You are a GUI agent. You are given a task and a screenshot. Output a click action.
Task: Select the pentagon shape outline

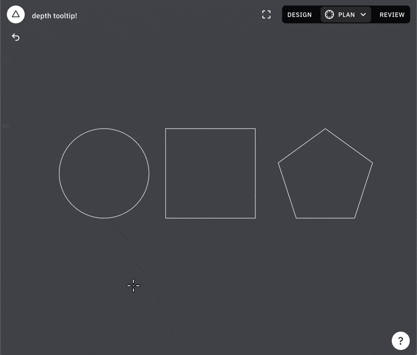[x=325, y=173]
